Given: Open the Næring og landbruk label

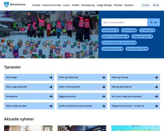Looking at the screenshot, I should [x=122, y=87].
